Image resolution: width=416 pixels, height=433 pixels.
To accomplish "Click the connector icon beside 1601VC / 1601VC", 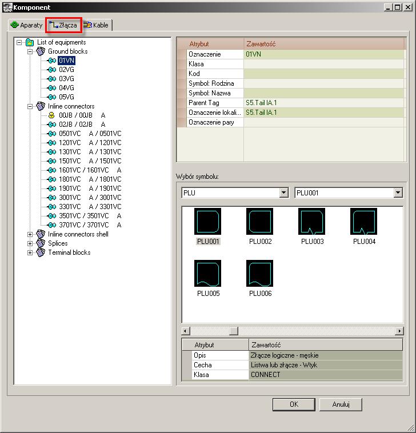I will pyautogui.click(x=51, y=170).
